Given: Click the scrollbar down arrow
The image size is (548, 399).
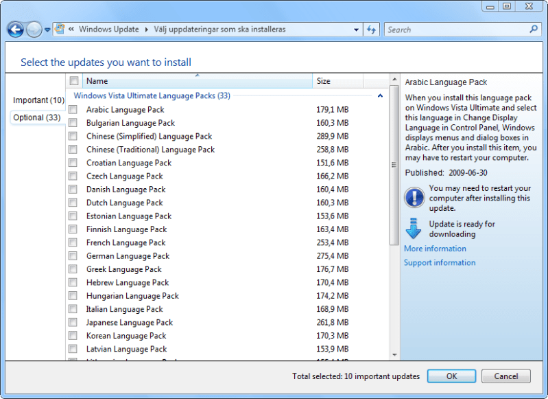Looking at the screenshot, I should (x=394, y=355).
